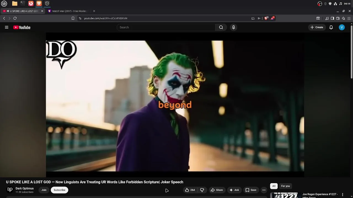Open the Joe Rogan Experience #1227 title
353x198 pixels.
320,195
